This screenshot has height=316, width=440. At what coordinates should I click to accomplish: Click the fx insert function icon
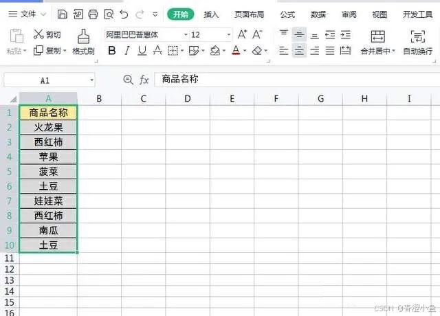[144, 80]
